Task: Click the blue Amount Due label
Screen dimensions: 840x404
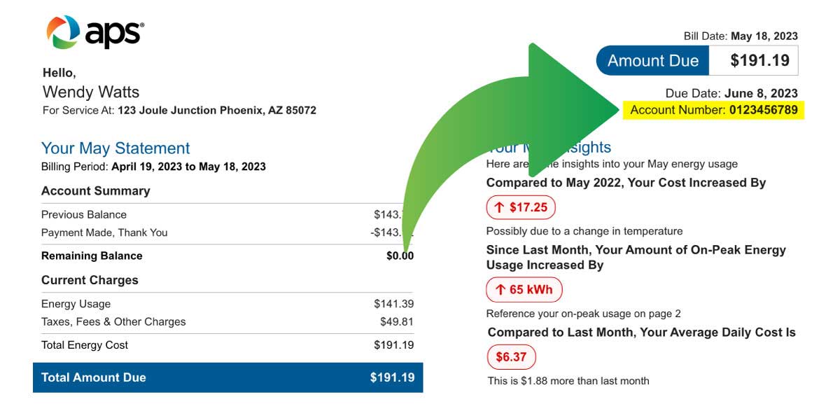Action: click(x=652, y=61)
